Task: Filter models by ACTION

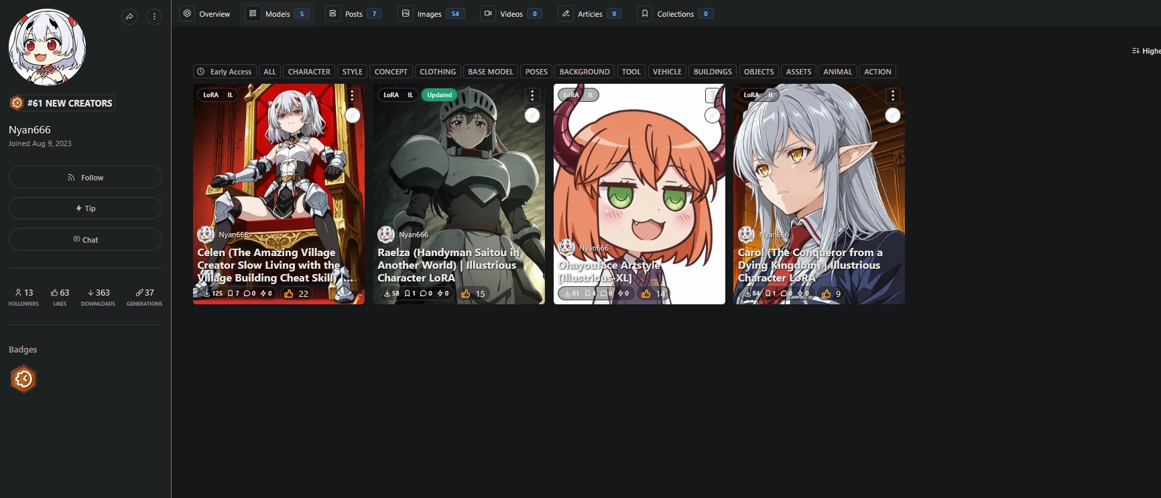Action: tap(877, 72)
